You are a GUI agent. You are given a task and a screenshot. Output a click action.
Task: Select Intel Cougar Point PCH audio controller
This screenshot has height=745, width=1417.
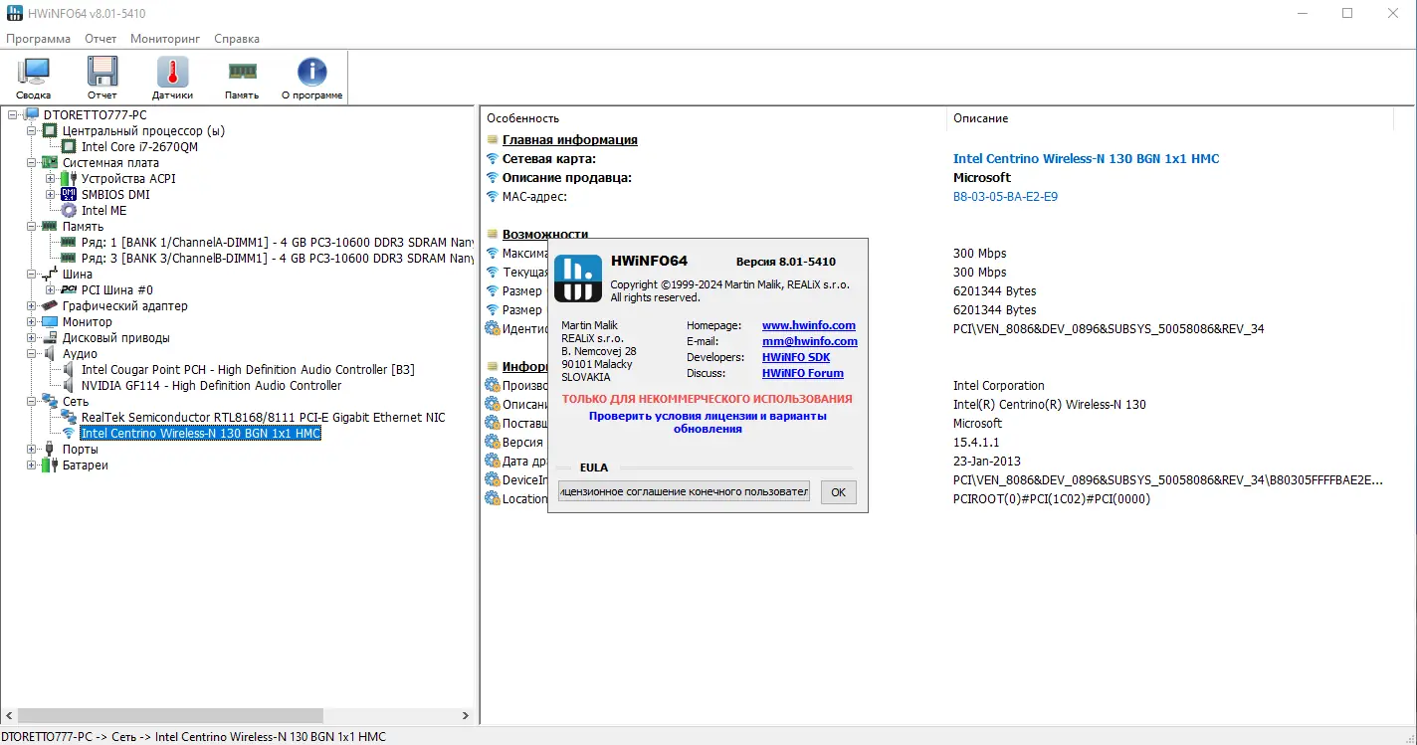click(248, 369)
